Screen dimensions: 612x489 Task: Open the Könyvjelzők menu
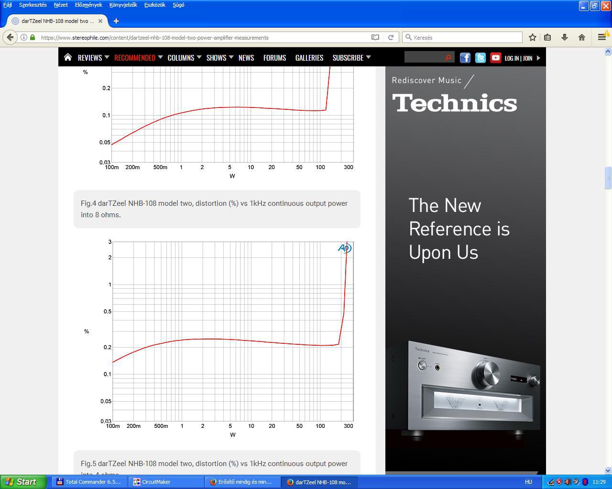123,5
